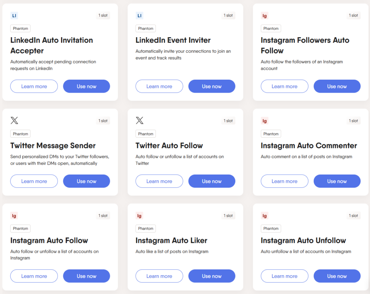Use the Instagram Auto Liker now
Screen dimensions: 370x294
pyautogui.click(x=212, y=276)
